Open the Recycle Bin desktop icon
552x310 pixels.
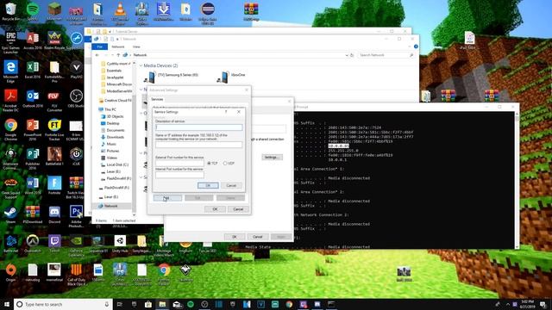tap(10, 11)
